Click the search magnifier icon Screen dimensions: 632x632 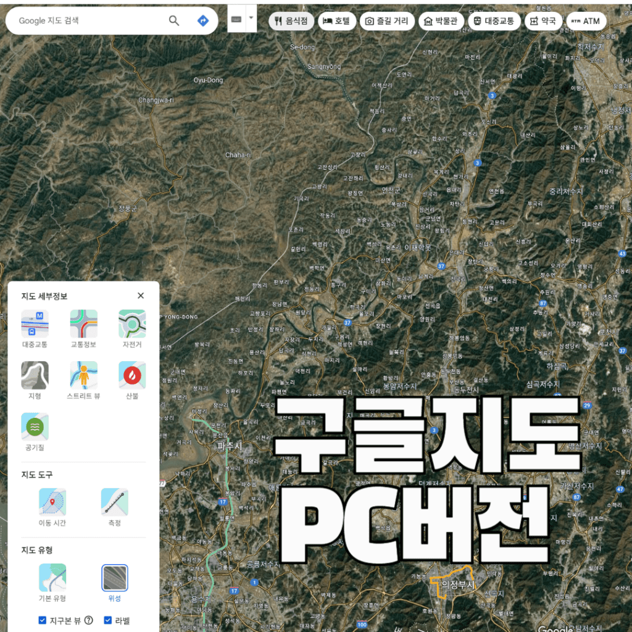click(x=174, y=21)
